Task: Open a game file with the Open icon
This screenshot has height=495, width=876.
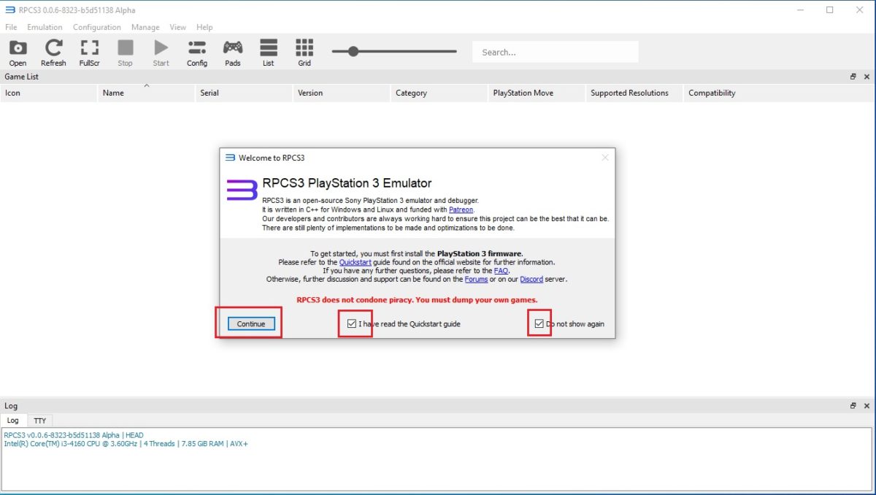Action: (x=17, y=51)
